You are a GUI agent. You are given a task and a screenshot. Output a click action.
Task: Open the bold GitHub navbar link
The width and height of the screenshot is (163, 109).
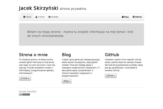pos(138,17)
